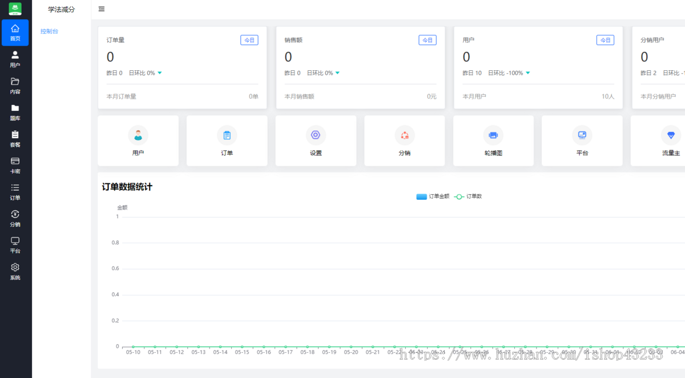Viewport: 685px width, 378px height.
Task: Open the 平台 shortcut card
Action: tap(582, 141)
